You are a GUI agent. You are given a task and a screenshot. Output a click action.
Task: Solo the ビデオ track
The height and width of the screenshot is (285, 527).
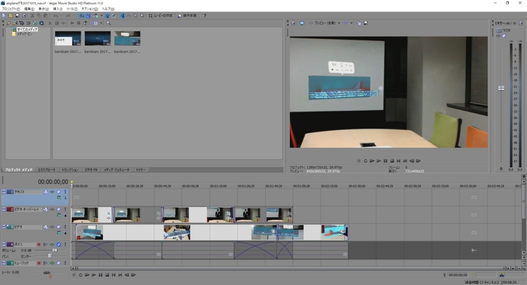point(65,227)
